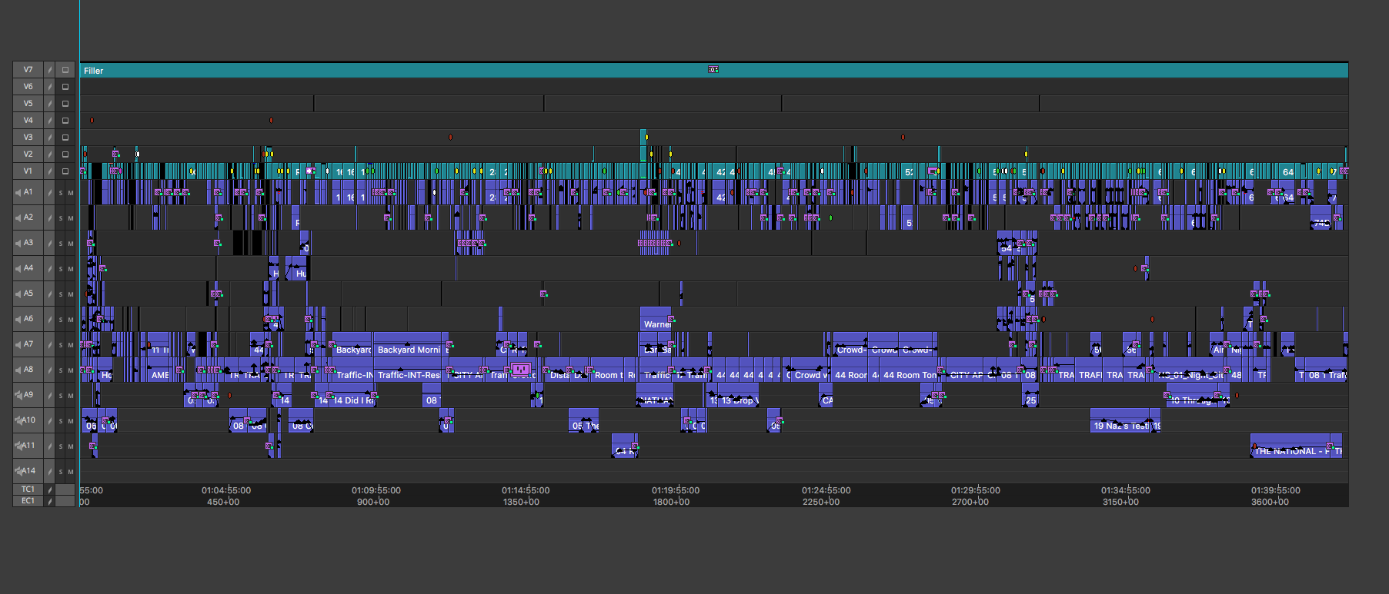Select the A2 track selector label
The image size is (1389, 594).
(28, 217)
